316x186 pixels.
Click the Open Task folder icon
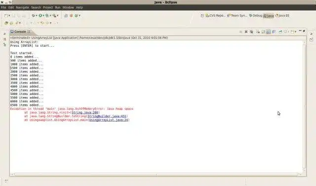(11, 23)
